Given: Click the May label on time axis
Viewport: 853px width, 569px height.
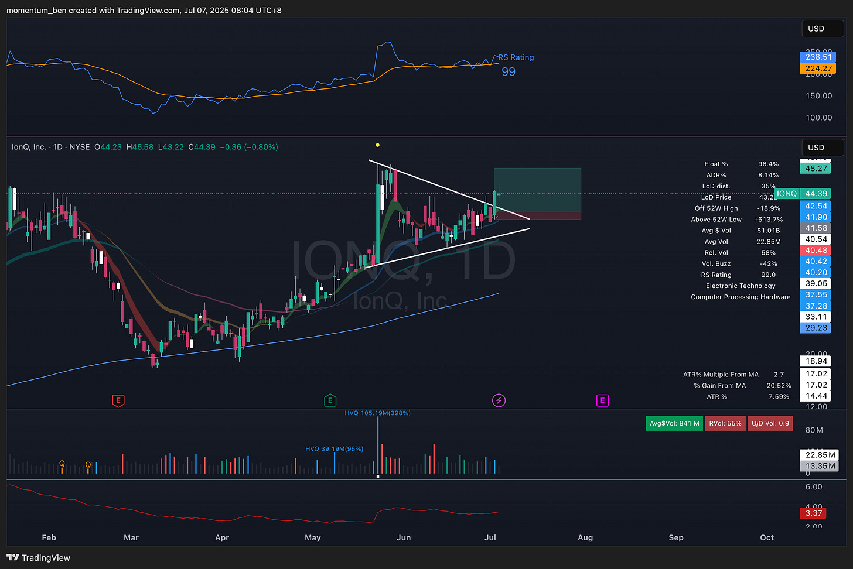Looking at the screenshot, I should coord(313,537).
